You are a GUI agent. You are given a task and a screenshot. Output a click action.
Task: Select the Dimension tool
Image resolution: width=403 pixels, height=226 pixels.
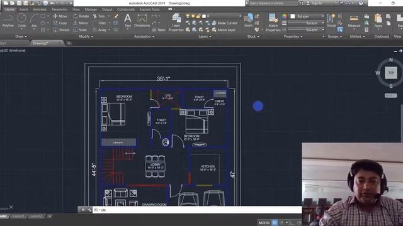pos(142,21)
